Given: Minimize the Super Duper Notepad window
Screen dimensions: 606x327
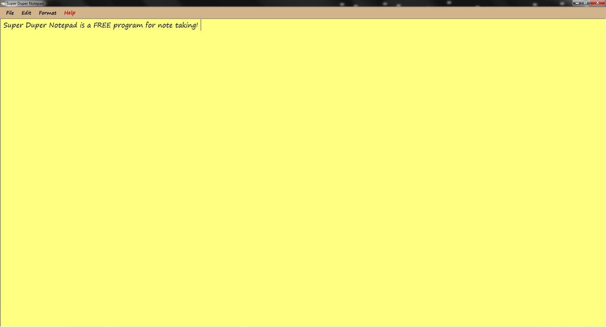Looking at the screenshot, I should tap(577, 3).
